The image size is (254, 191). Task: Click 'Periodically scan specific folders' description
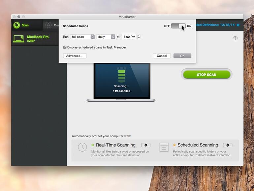tap(202, 153)
